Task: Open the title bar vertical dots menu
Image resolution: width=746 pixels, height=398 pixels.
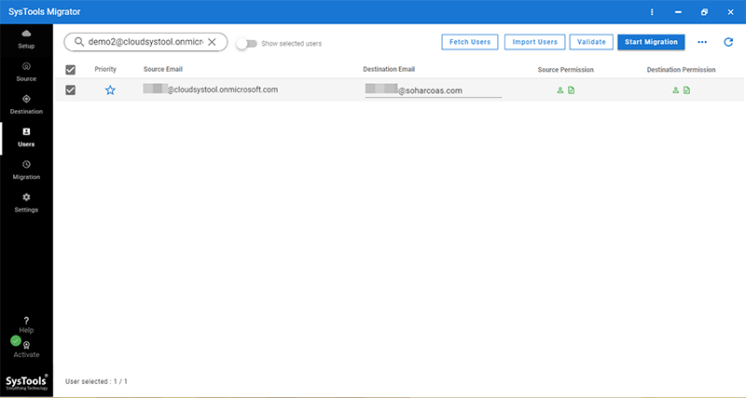Action: tap(652, 12)
